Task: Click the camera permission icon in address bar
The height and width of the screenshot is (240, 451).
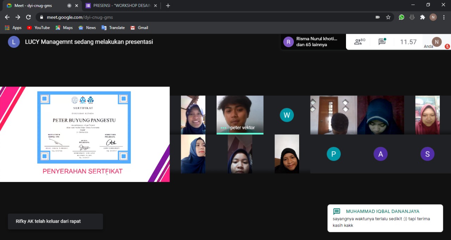Action: 378,17
